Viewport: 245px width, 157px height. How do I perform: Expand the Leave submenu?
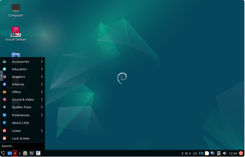(23, 131)
